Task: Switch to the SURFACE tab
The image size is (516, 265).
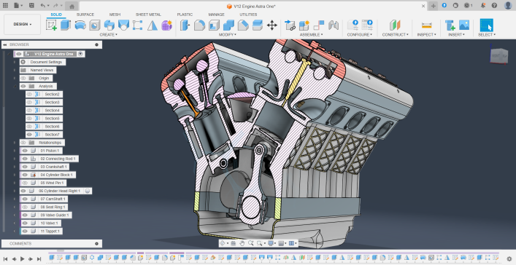Action: pyautogui.click(x=85, y=15)
